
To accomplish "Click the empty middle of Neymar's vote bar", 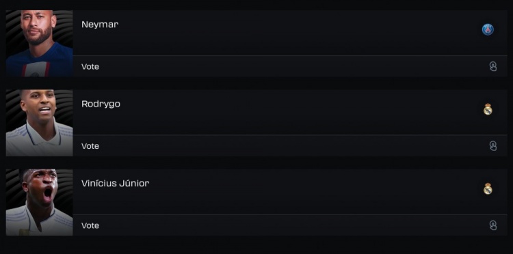I will point(290,67).
